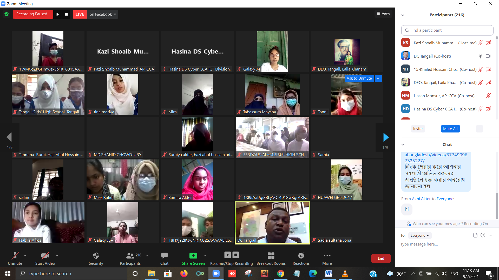Open participants panel more options button
The height and width of the screenshot is (280, 499).
click(479, 129)
